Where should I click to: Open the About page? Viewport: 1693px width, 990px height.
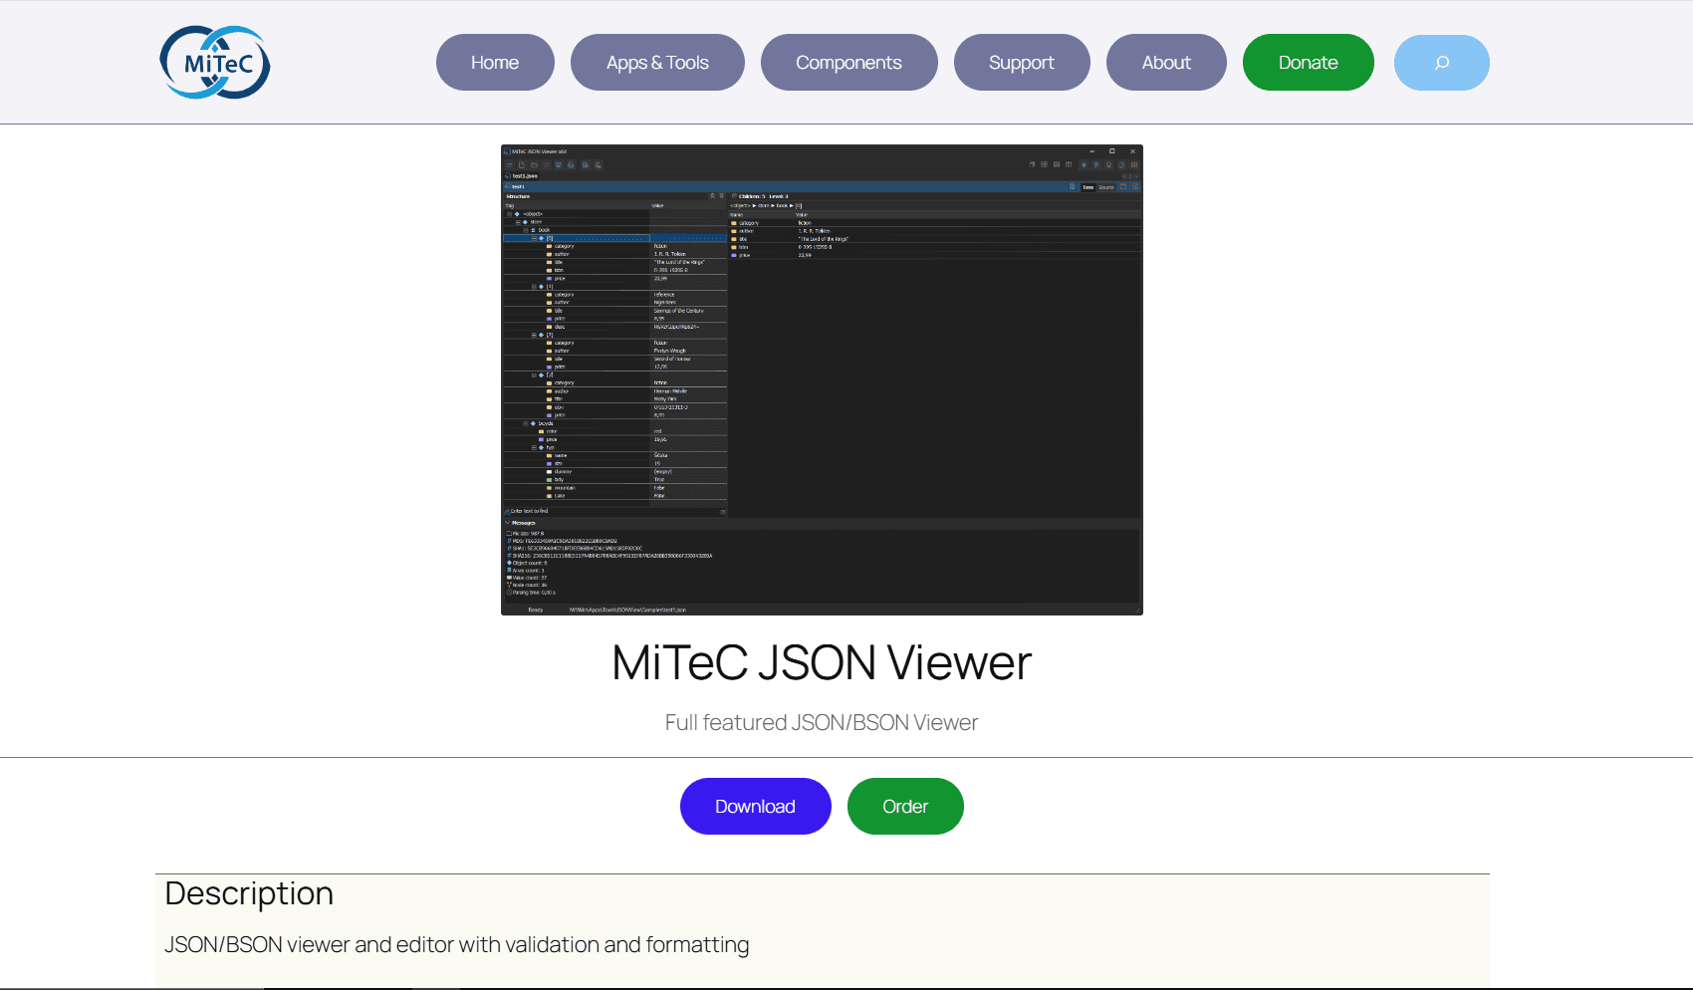click(1166, 63)
